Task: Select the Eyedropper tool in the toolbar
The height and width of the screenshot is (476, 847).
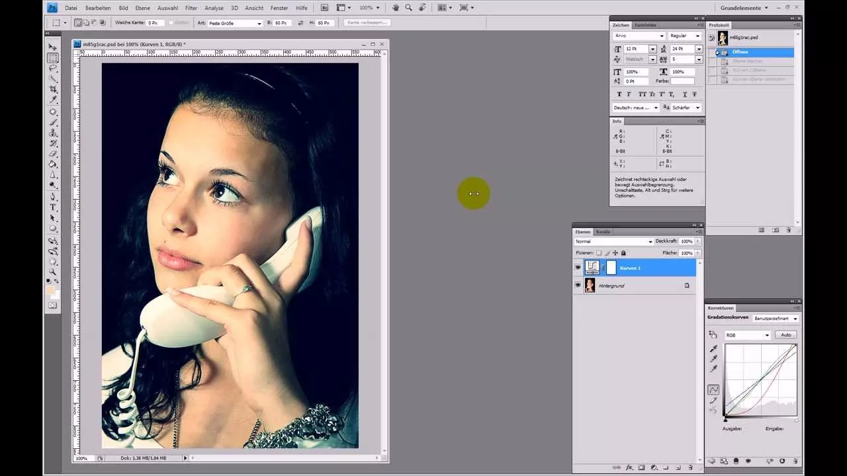Action: (x=54, y=100)
